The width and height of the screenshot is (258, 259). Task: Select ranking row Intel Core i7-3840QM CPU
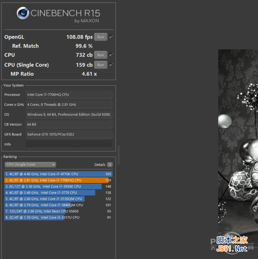coord(58,205)
